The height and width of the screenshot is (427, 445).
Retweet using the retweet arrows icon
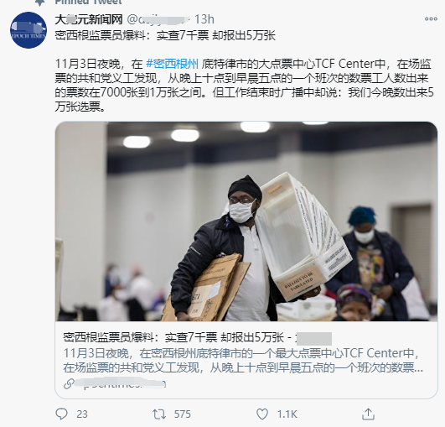point(159,414)
